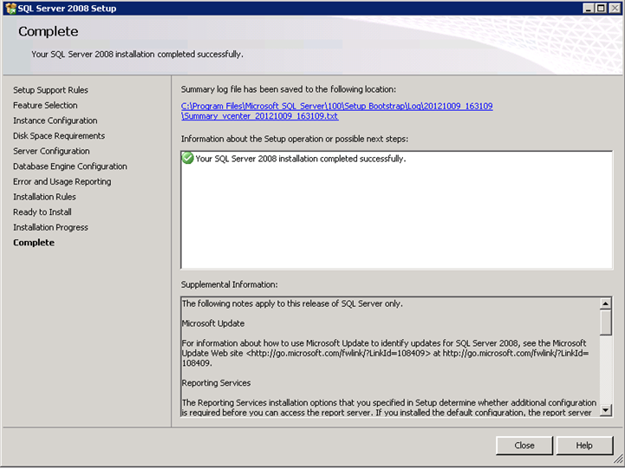Click the Supplemental Information text area
625x469 pixels.
click(x=390, y=357)
